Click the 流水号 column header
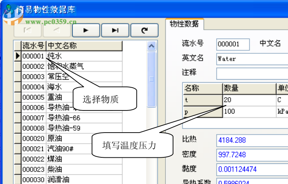The image size is (288, 184). point(34,46)
